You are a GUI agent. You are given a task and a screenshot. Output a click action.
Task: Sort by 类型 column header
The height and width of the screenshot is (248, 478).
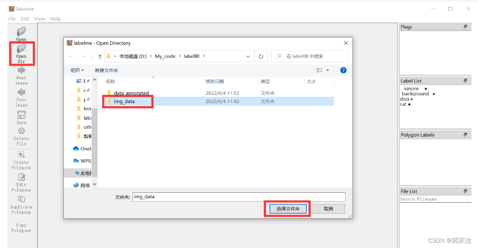coord(265,81)
